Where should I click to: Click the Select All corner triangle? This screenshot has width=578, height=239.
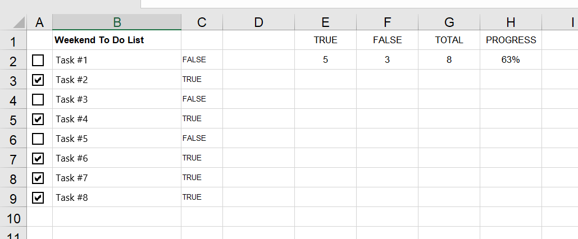[x=19, y=22]
